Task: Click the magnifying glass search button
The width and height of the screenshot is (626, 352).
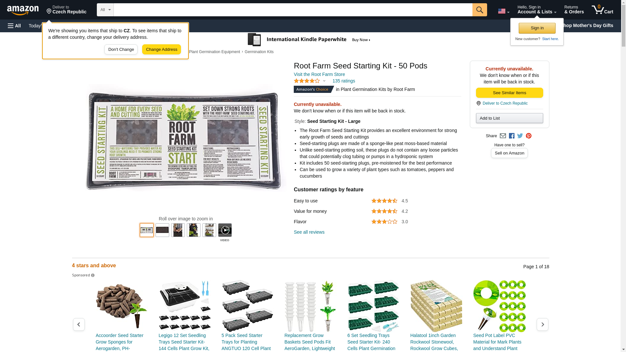Action: [x=479, y=10]
